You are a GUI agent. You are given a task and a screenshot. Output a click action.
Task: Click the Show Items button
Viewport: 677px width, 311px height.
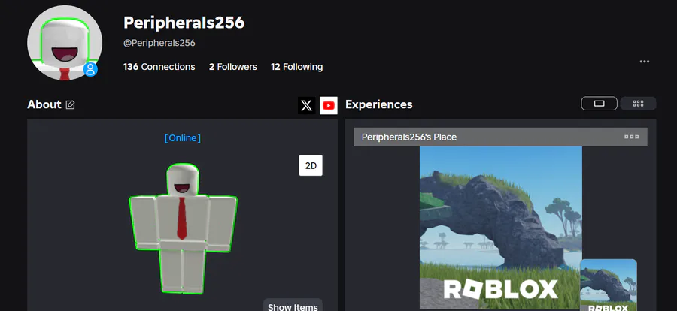[293, 306]
